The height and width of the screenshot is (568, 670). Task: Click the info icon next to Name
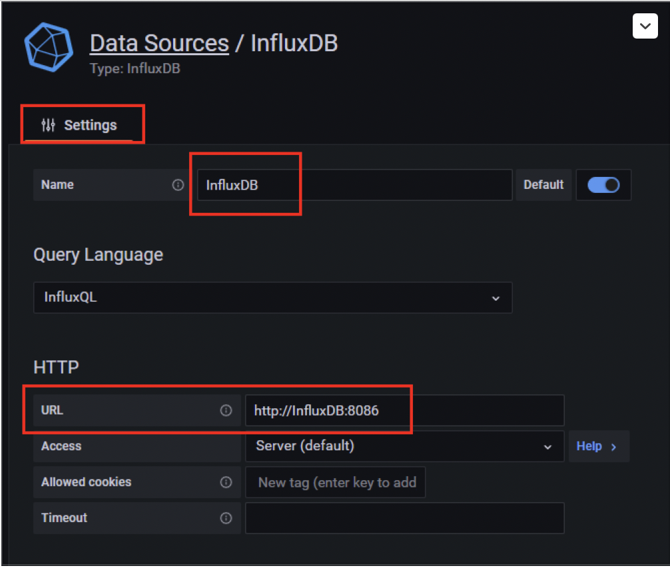pos(178,185)
